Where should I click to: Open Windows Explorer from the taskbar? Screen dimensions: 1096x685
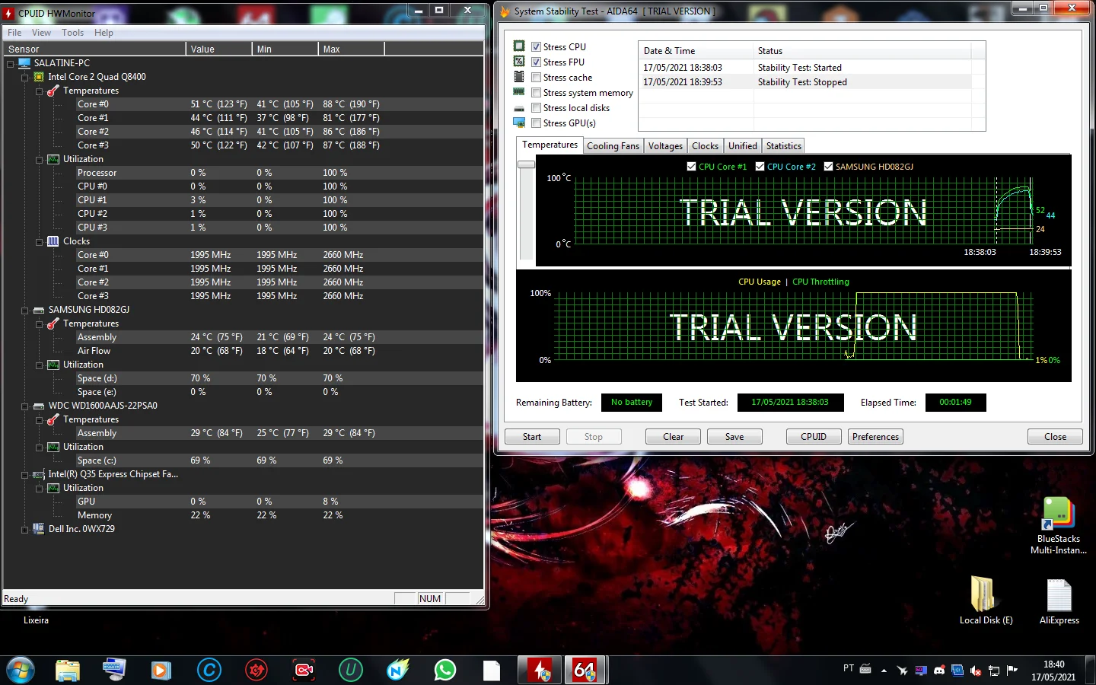coord(68,671)
